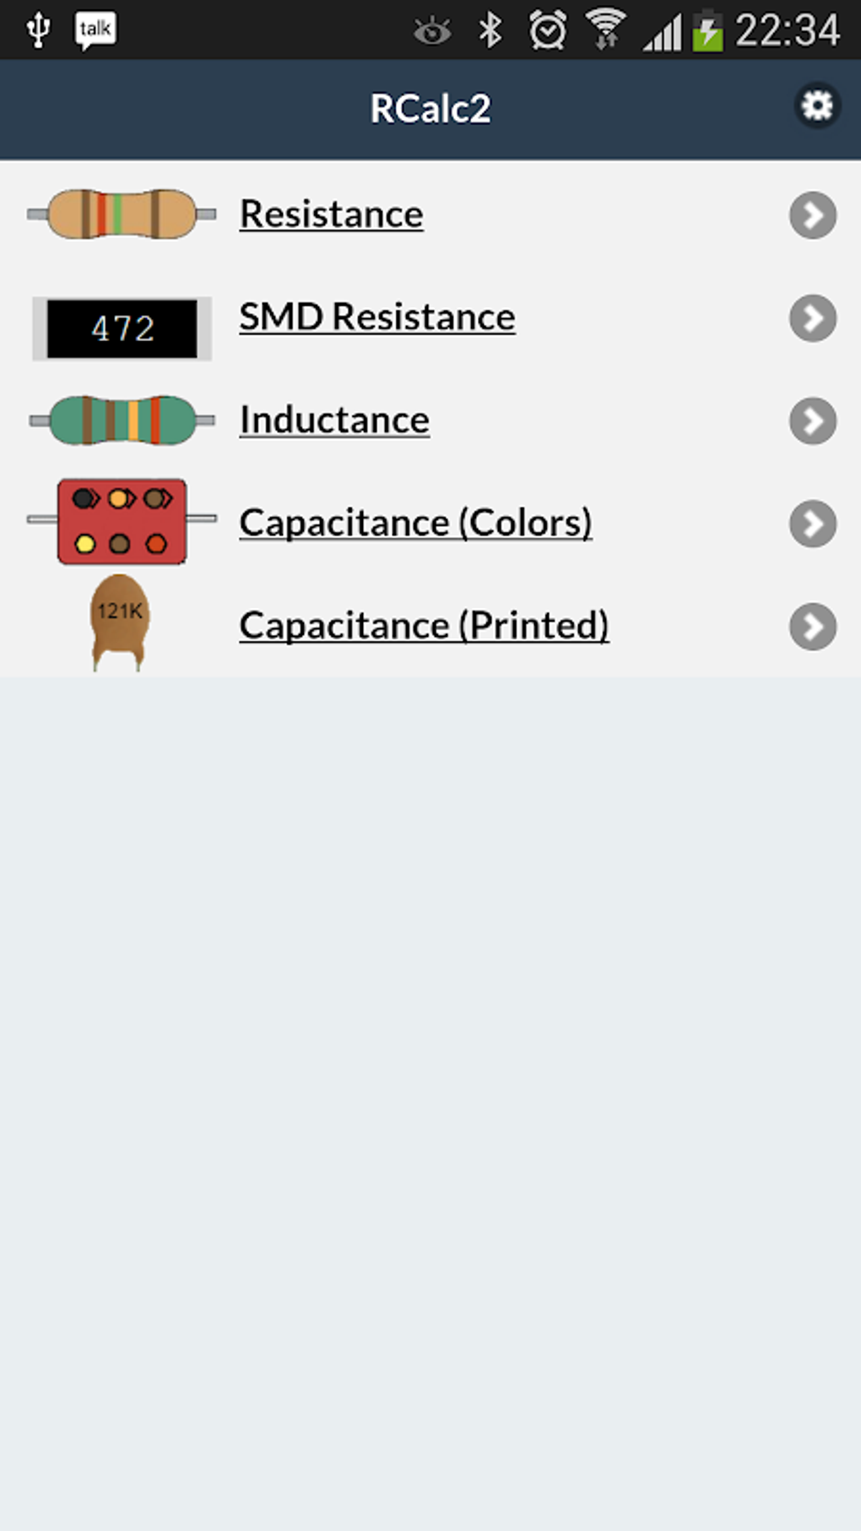Open Capacitance (Colors) via its chevron arrow
The image size is (861, 1531).
[x=812, y=524]
